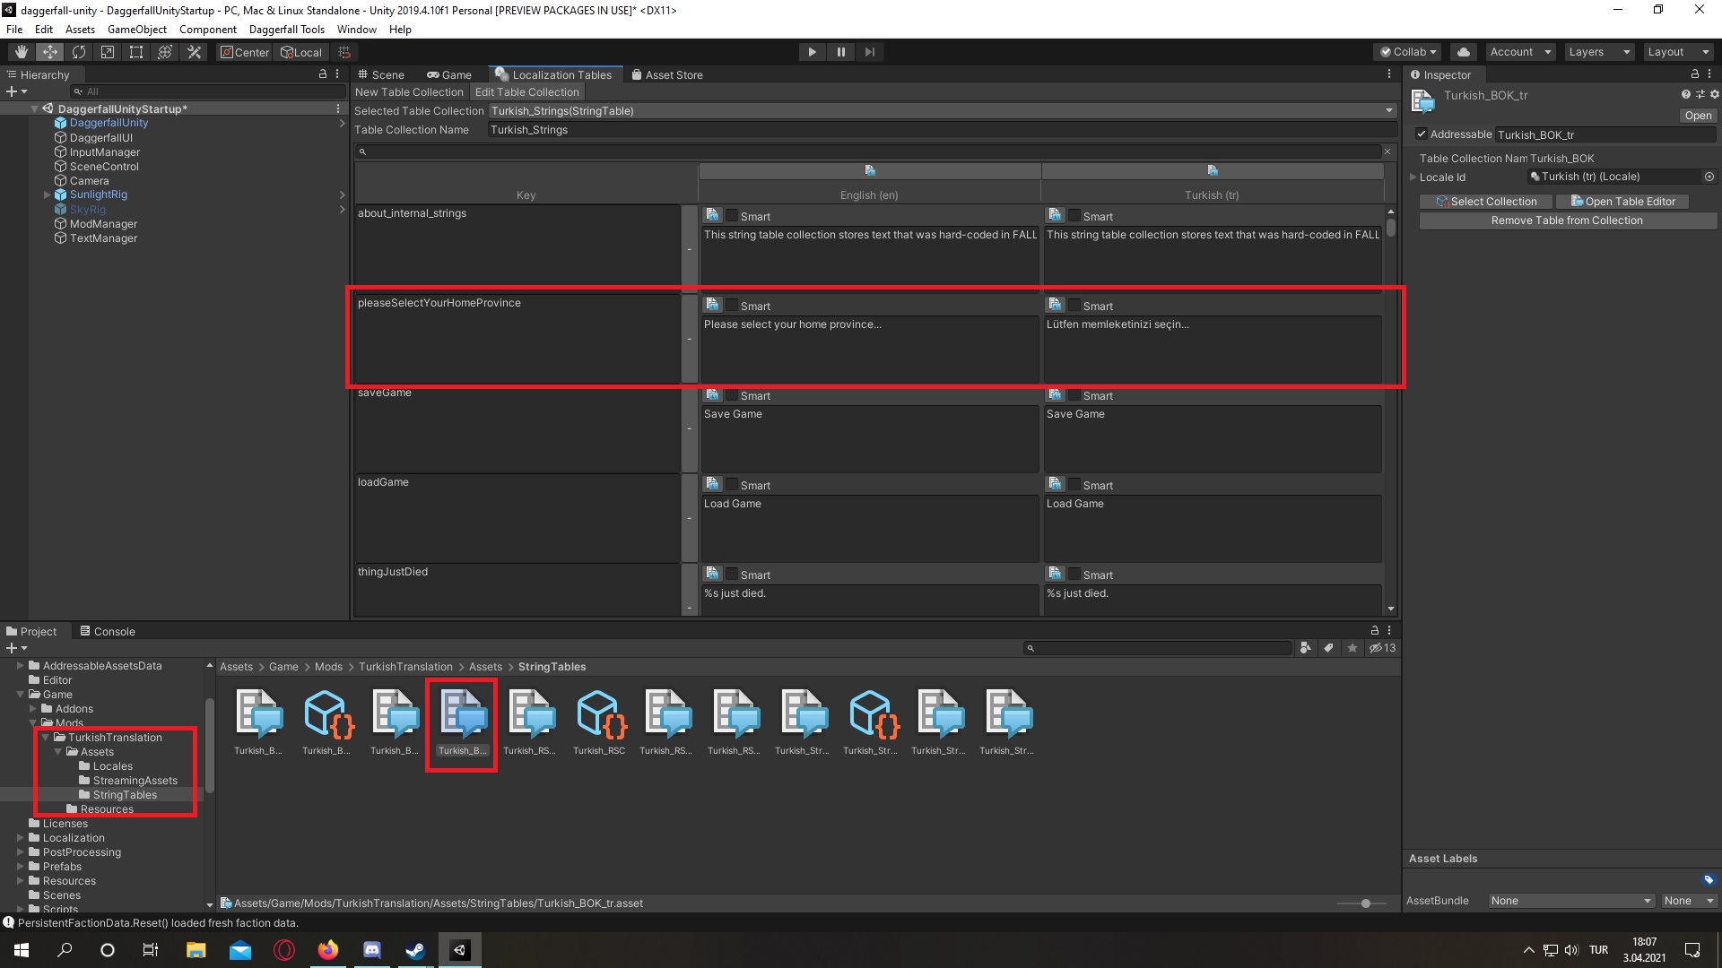Click Remove Table from Collection
Screen dimensions: 1722x968
[x=1567, y=220]
